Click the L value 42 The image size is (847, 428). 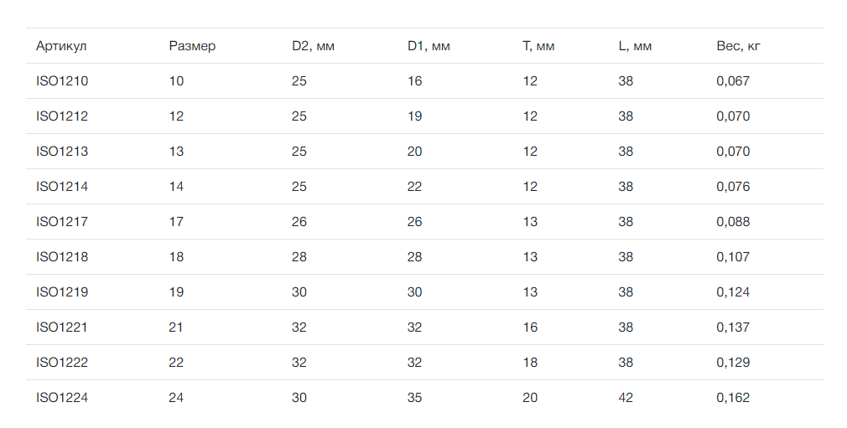[626, 397]
